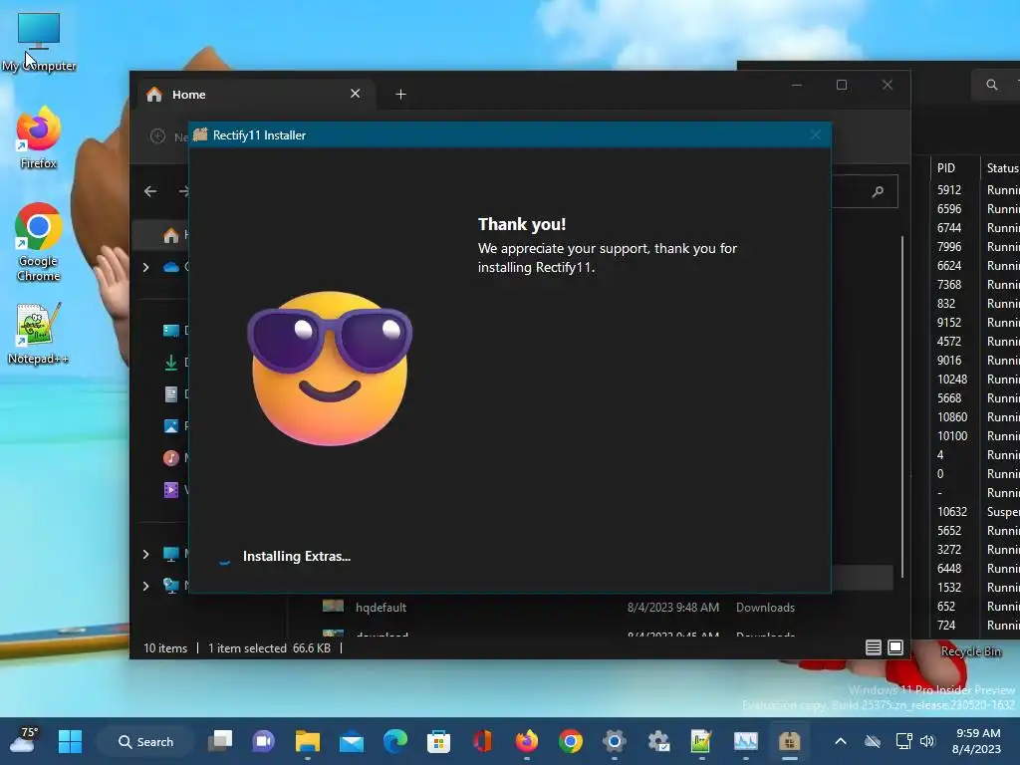Select PID 724 row in Task Manager
The width and height of the screenshot is (1020, 765).
click(976, 626)
